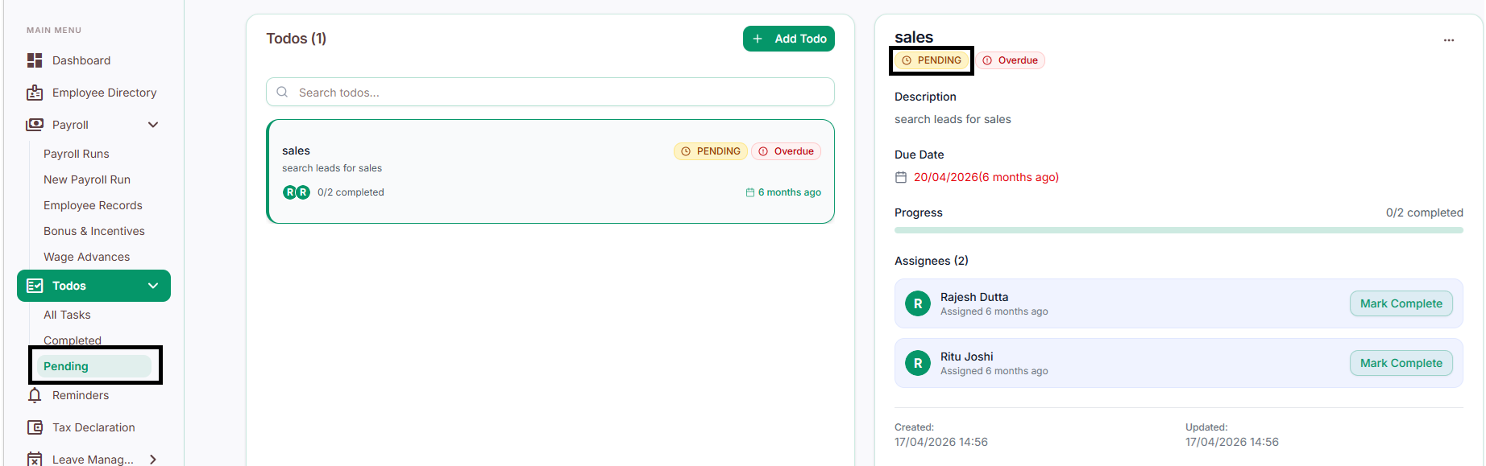Select the Pending todos filter
This screenshot has width=1486, height=466.
click(94, 366)
